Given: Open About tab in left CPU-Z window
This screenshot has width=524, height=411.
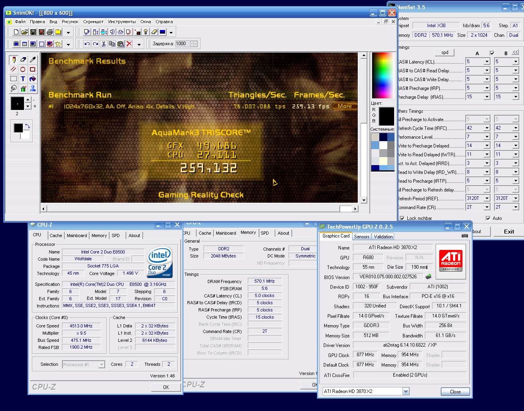Looking at the screenshot, I should [x=134, y=235].
